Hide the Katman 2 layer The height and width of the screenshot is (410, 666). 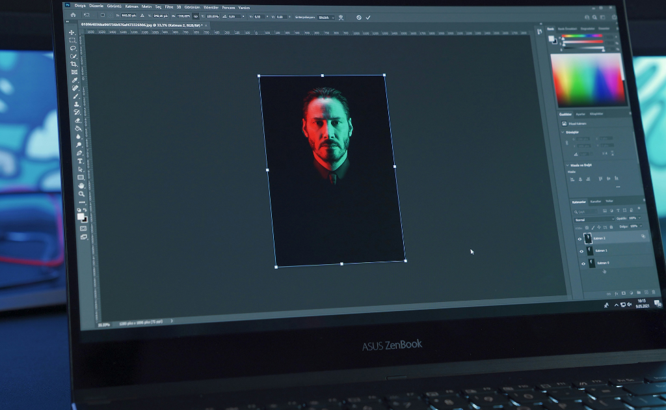pyautogui.click(x=579, y=239)
